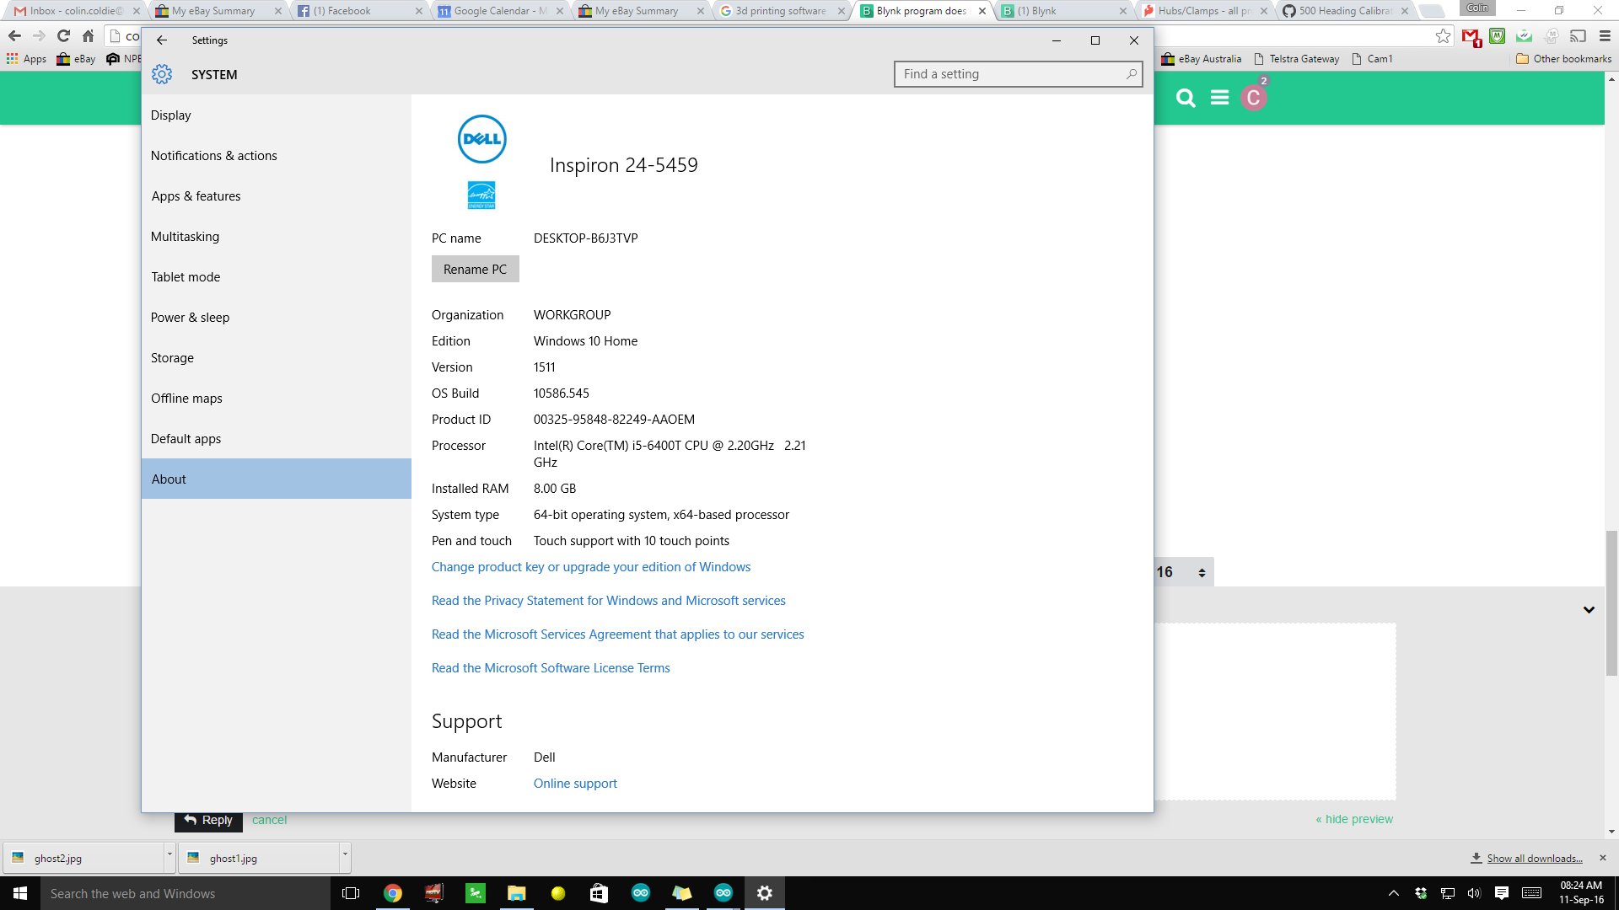Switch to the Hubs/Clamps tab
The width and height of the screenshot is (1619, 910).
tap(1204, 11)
